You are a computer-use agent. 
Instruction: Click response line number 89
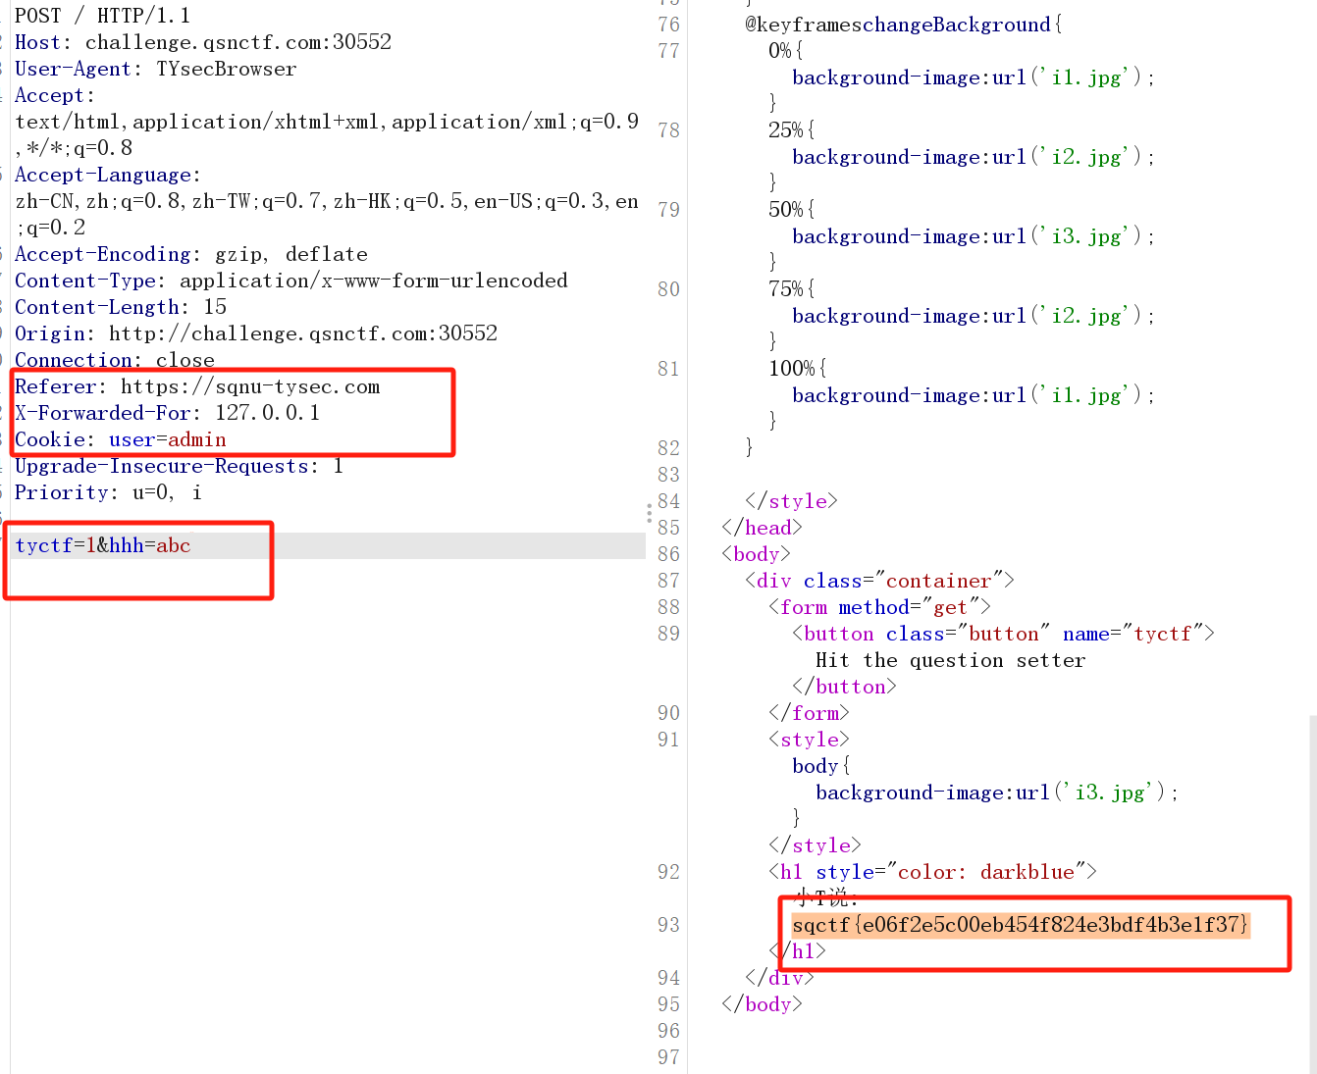[x=668, y=634]
